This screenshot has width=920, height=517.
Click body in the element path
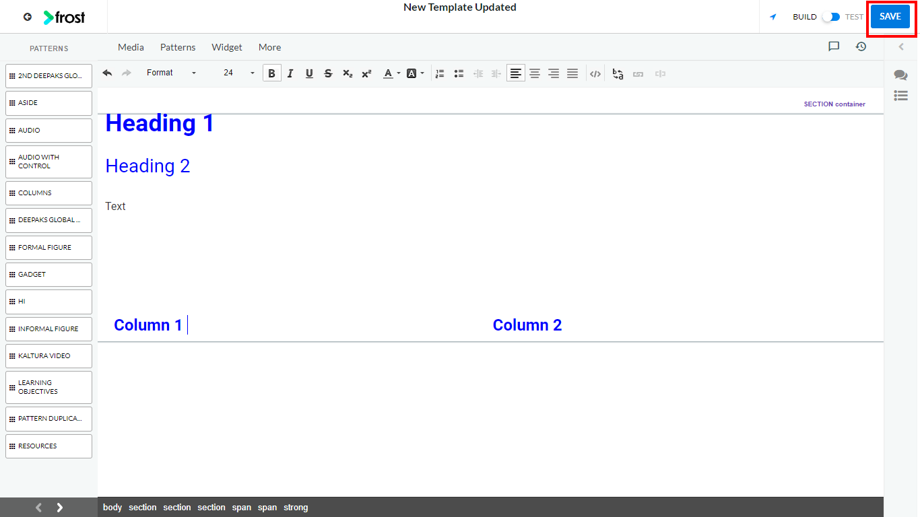point(112,508)
